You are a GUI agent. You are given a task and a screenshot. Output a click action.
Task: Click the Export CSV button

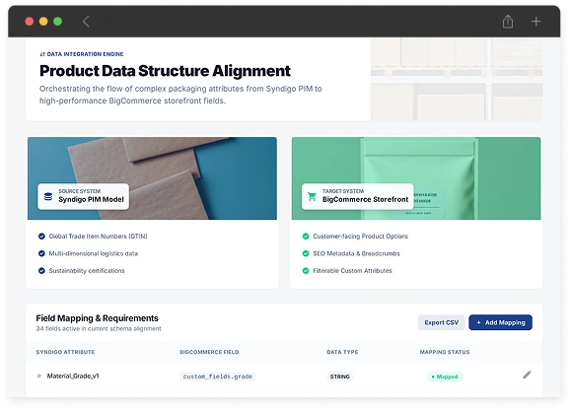point(442,322)
